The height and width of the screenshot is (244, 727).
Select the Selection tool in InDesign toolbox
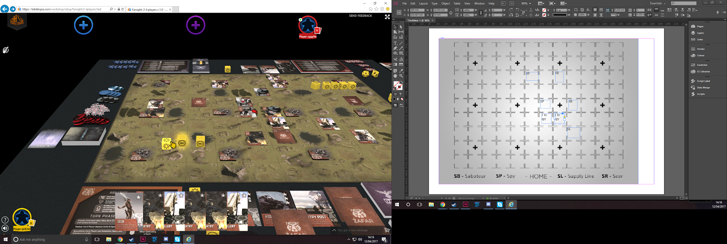[x=395, y=27]
